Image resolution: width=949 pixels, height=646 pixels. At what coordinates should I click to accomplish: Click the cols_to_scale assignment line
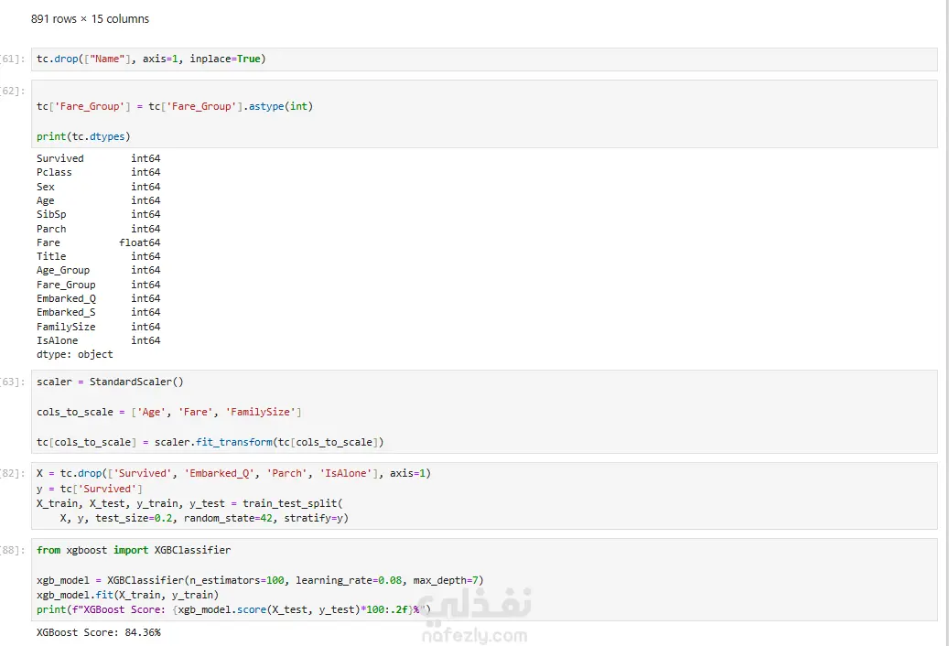tap(169, 412)
